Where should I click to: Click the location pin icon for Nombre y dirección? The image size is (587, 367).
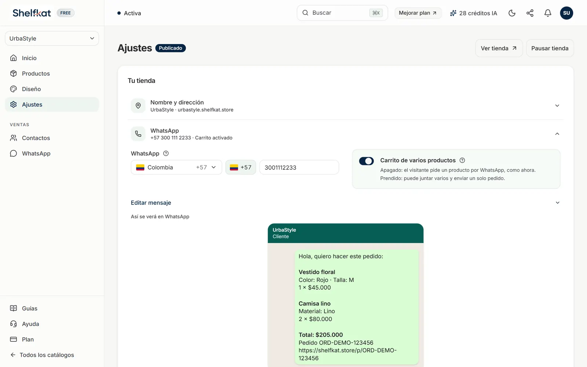138,106
